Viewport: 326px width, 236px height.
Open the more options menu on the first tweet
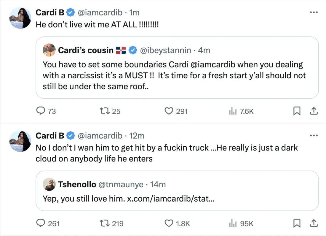pos(314,12)
